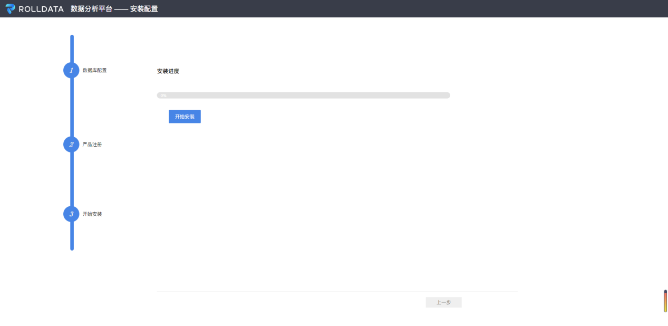668x326 pixels.
Task: Click the ROLLDATA brand name text
Action: [x=41, y=9]
